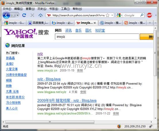
Task: Click the orange 搜索 button
Action: click(147, 37)
